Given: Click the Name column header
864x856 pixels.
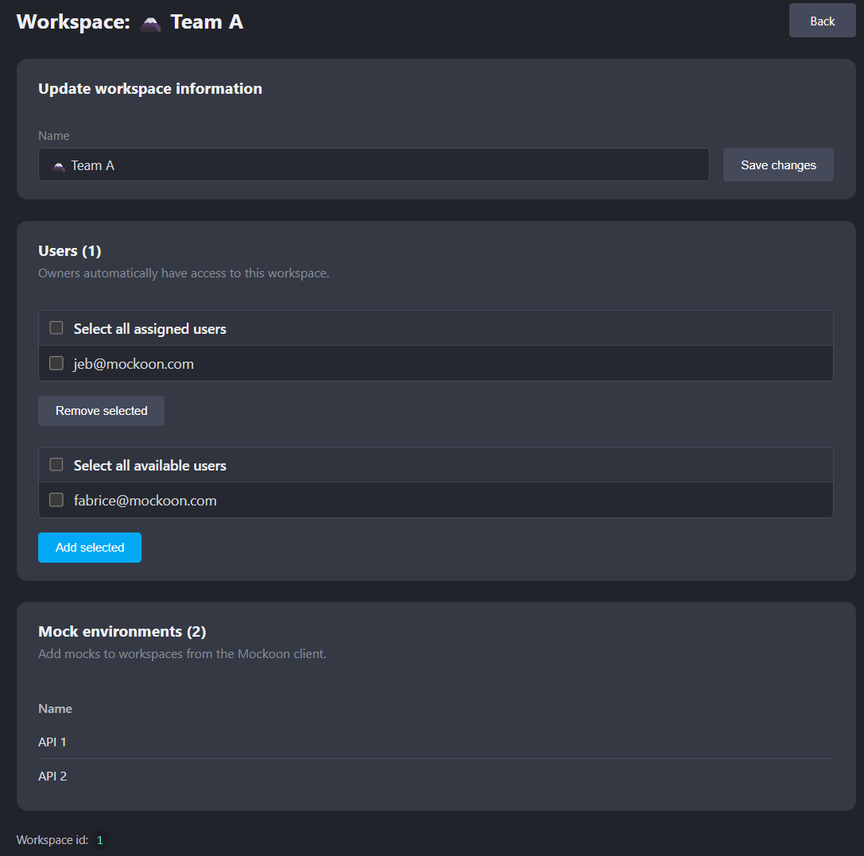Looking at the screenshot, I should click(x=55, y=709).
